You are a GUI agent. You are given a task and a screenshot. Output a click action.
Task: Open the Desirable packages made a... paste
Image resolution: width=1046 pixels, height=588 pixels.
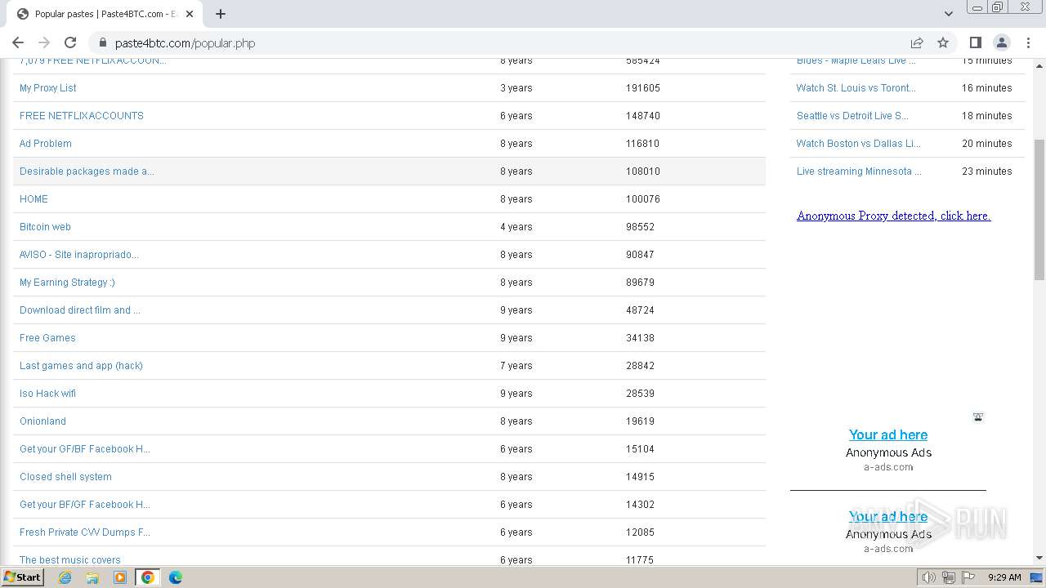(x=87, y=171)
